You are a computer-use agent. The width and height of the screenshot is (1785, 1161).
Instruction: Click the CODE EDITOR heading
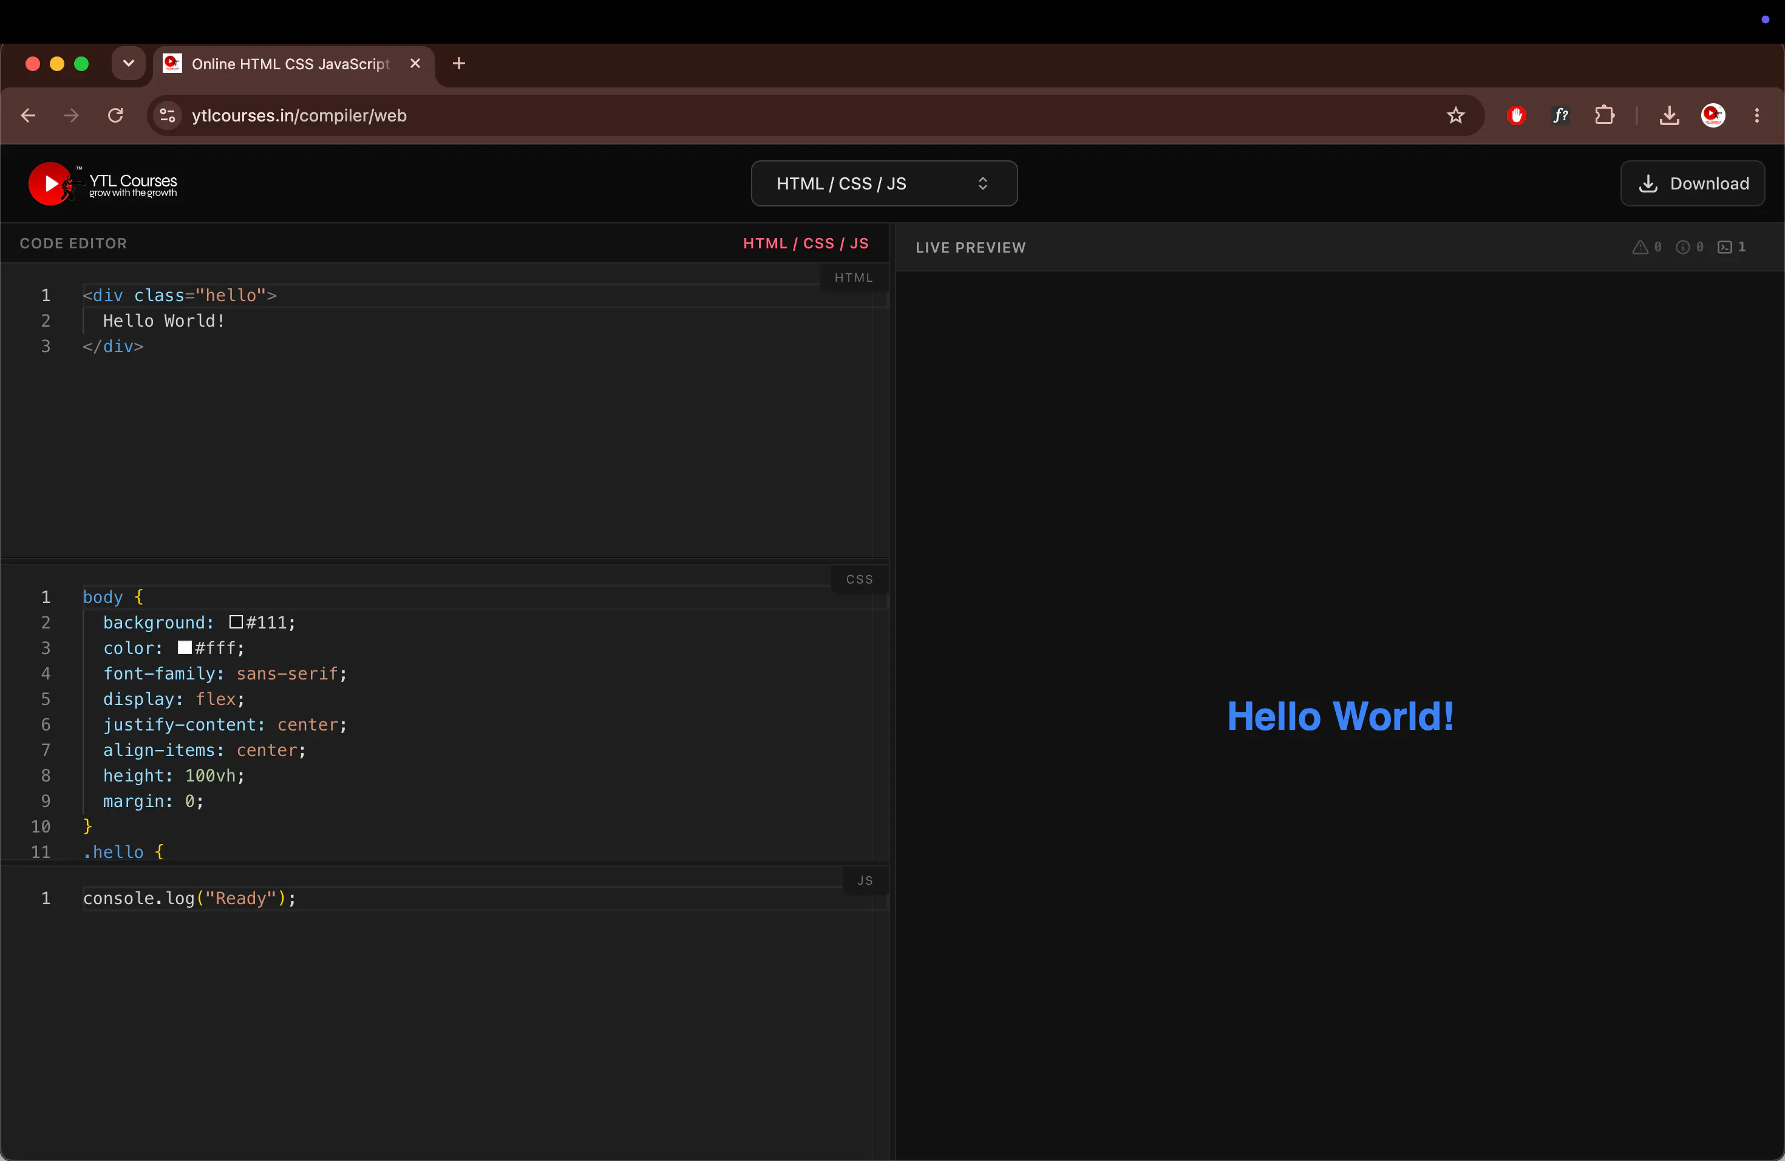click(x=73, y=243)
